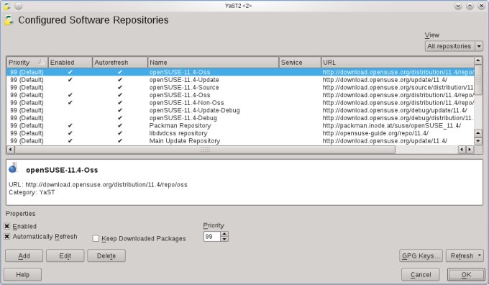489x285 pixels.
Task: Select the Packman Repository row
Action: tap(240, 125)
